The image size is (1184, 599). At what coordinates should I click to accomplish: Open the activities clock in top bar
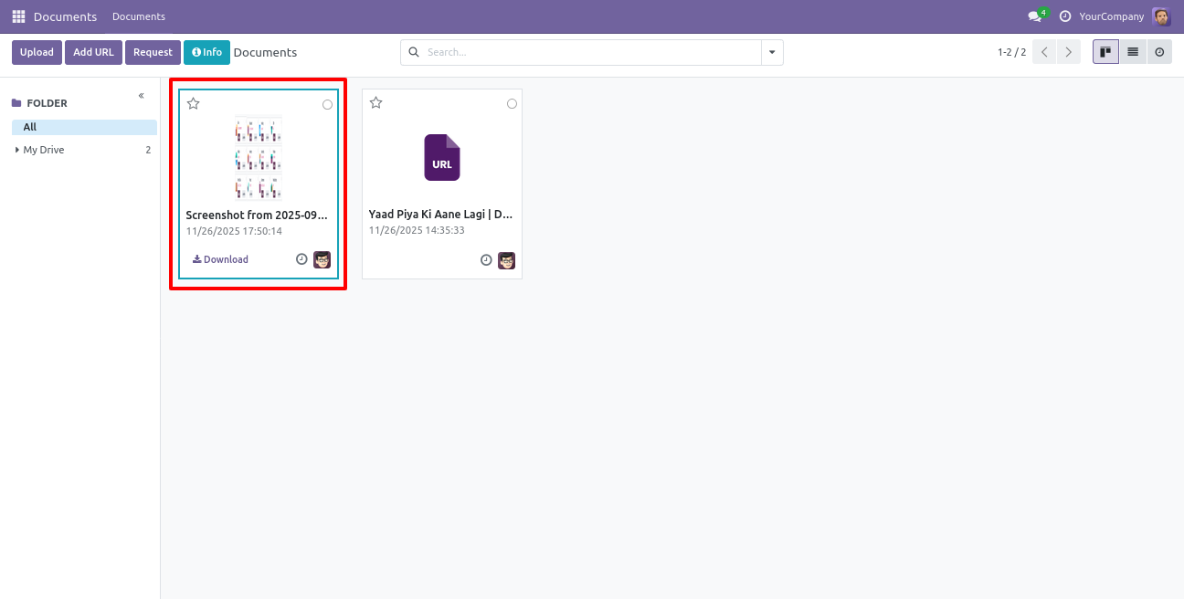click(x=1065, y=16)
